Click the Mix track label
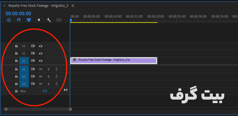 pos(23,91)
